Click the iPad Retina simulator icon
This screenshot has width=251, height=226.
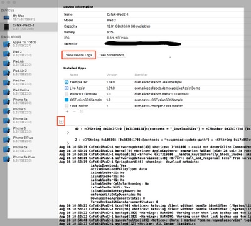[6, 92]
